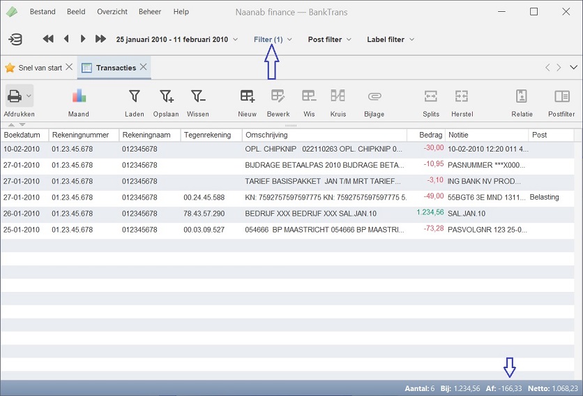Open the Post filter dropdown
The height and width of the screenshot is (396, 583).
pyautogui.click(x=329, y=39)
